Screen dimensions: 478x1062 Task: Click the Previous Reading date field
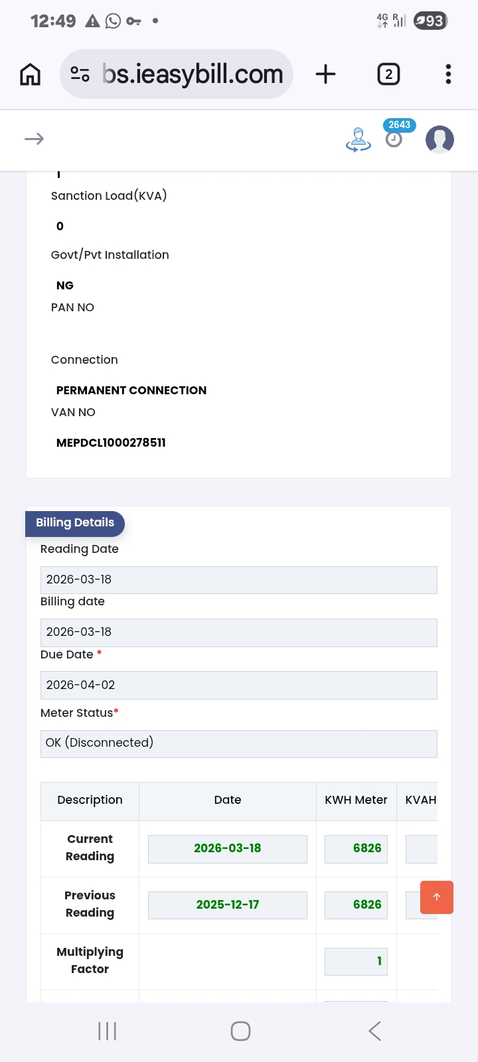(227, 905)
